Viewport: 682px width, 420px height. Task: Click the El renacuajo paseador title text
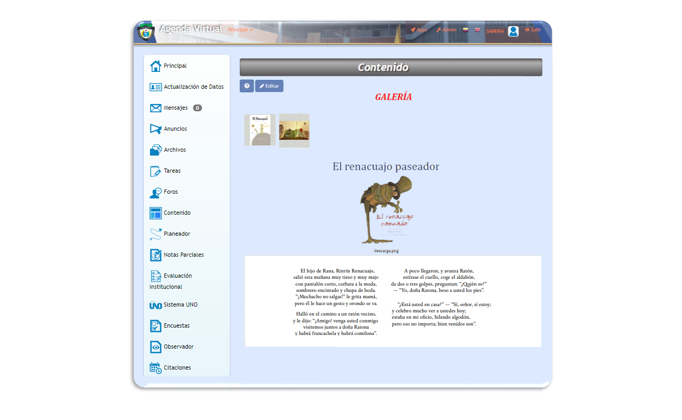(x=386, y=166)
